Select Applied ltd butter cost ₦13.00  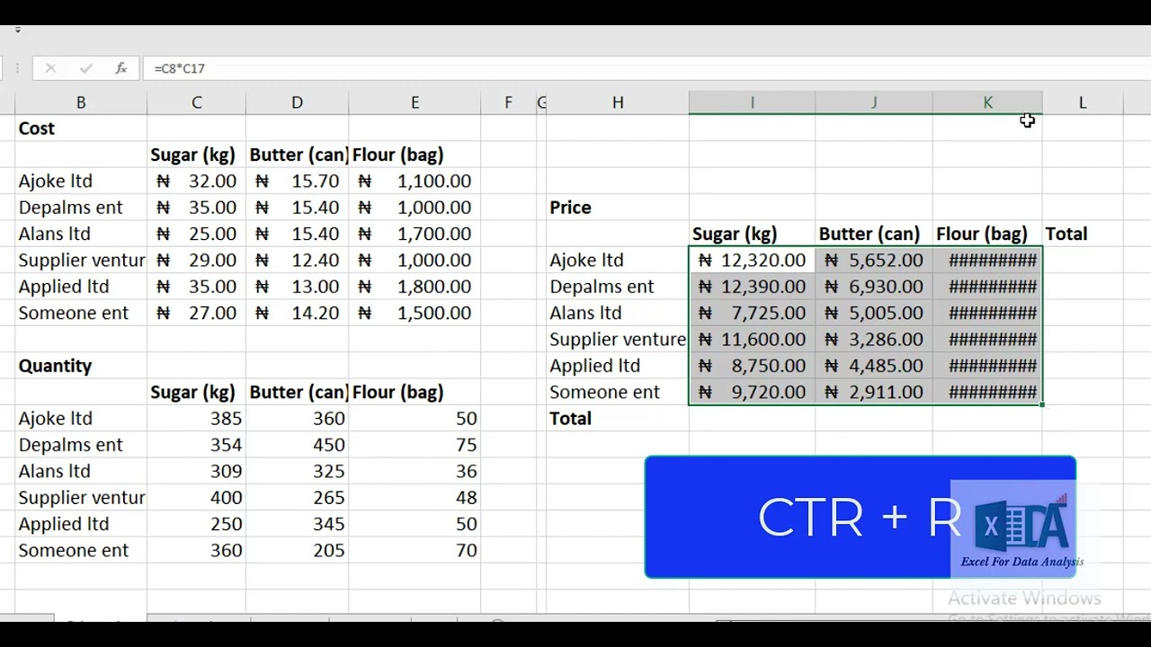(297, 287)
